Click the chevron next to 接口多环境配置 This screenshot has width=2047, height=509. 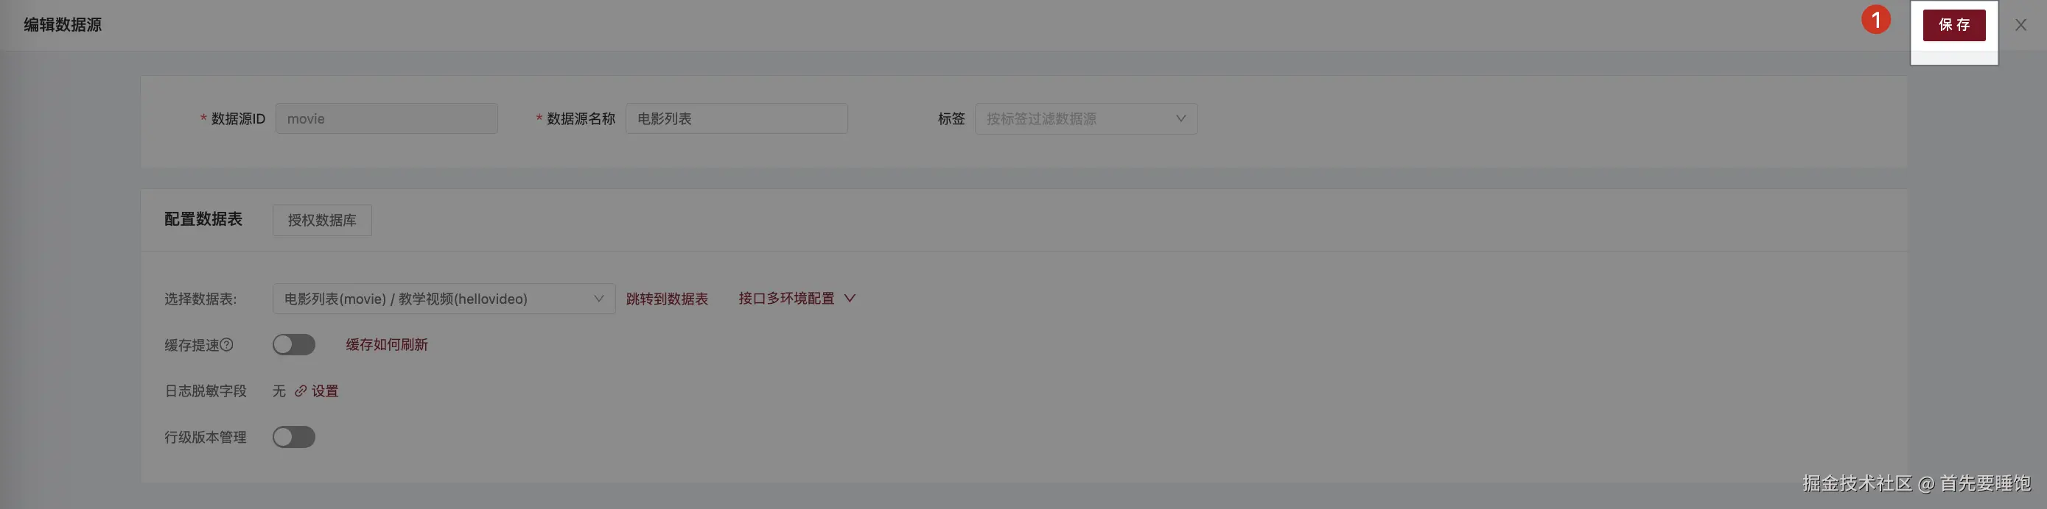tap(850, 298)
